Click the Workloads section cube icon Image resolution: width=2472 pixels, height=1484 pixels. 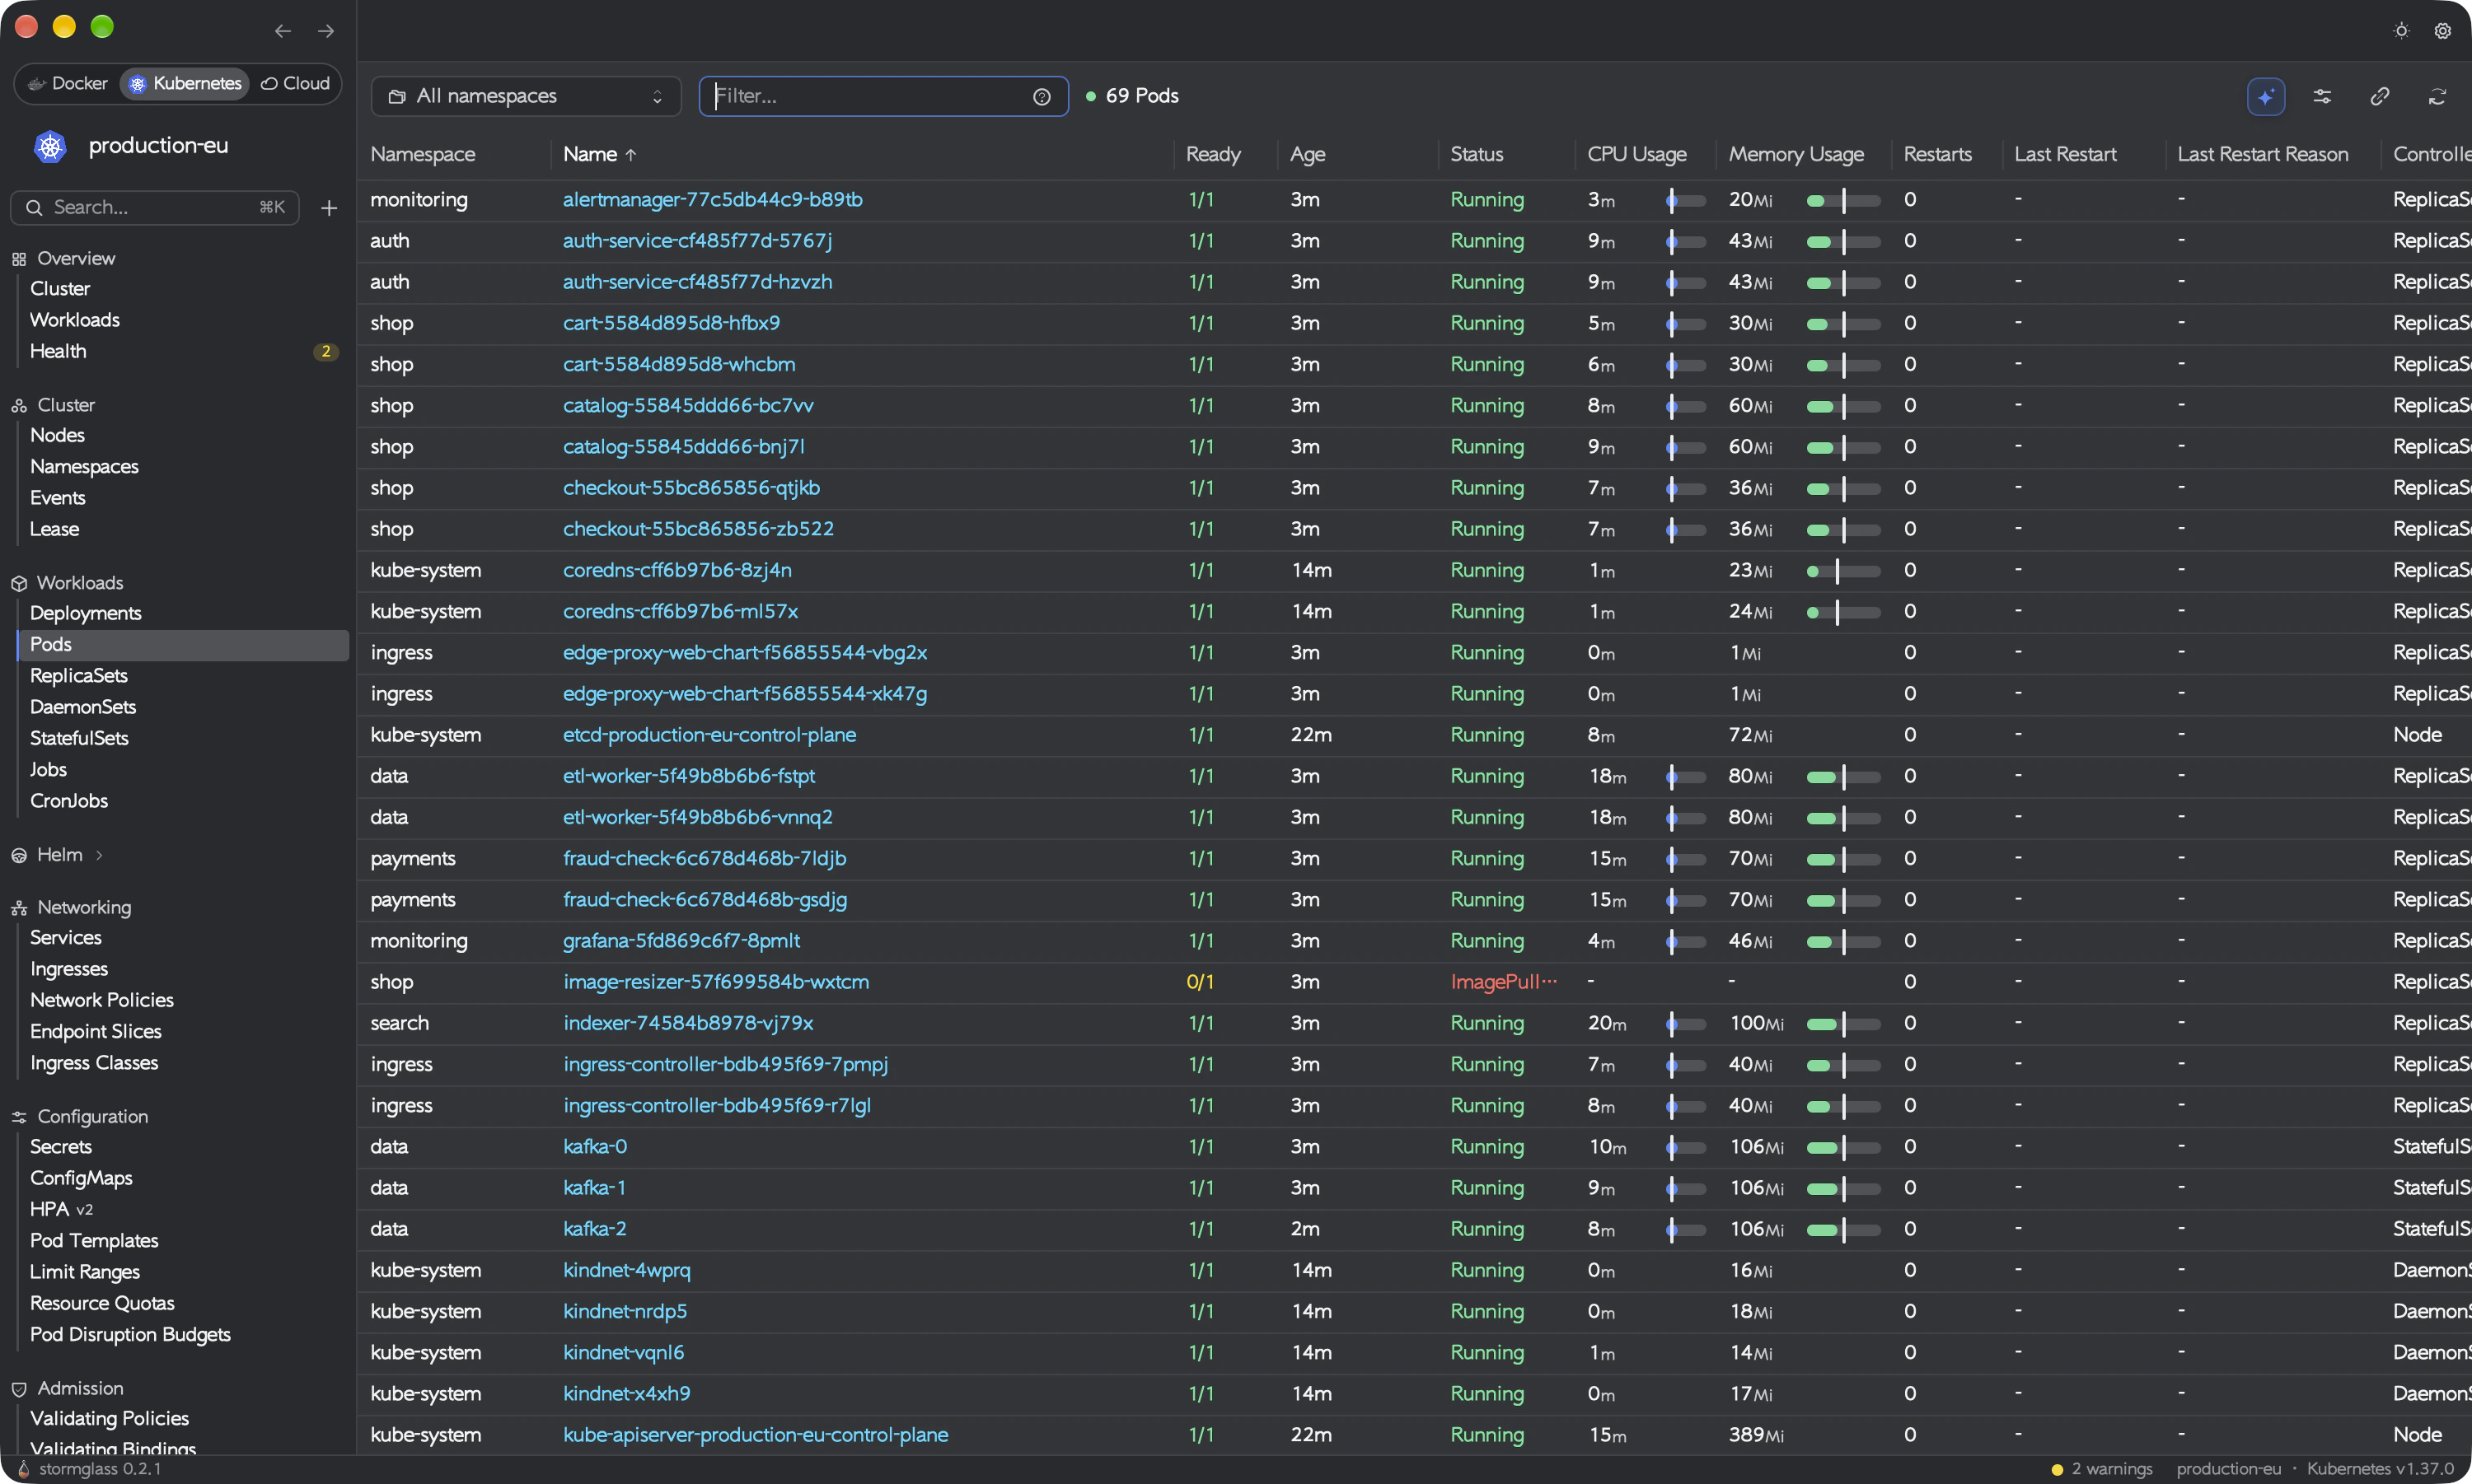coord(19,583)
